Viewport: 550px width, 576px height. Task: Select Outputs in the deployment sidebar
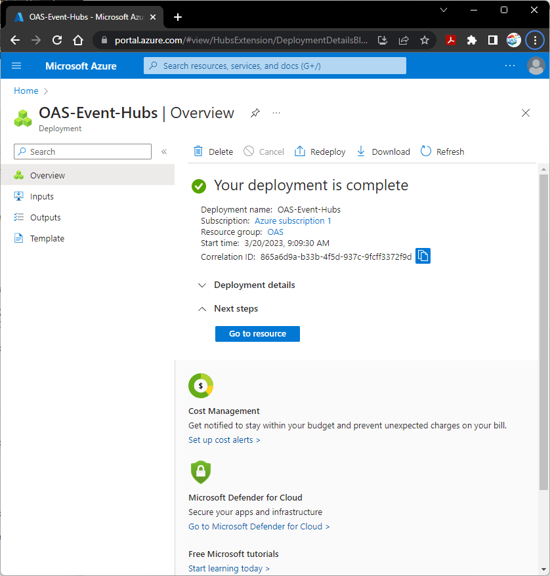pyautogui.click(x=45, y=217)
